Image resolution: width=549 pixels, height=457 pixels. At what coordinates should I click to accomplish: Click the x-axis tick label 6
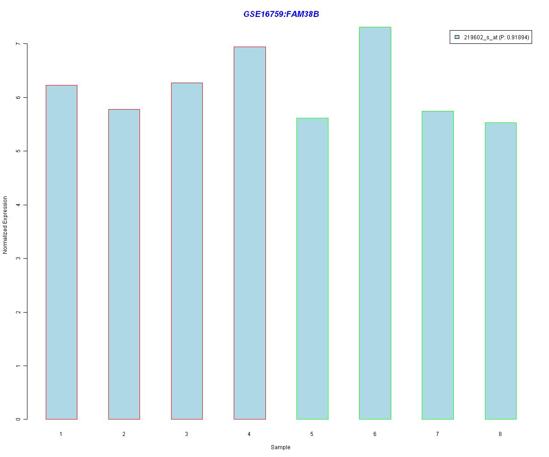[375, 434]
